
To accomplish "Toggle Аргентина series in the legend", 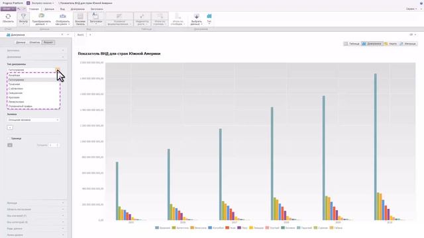I will [x=180, y=228].
